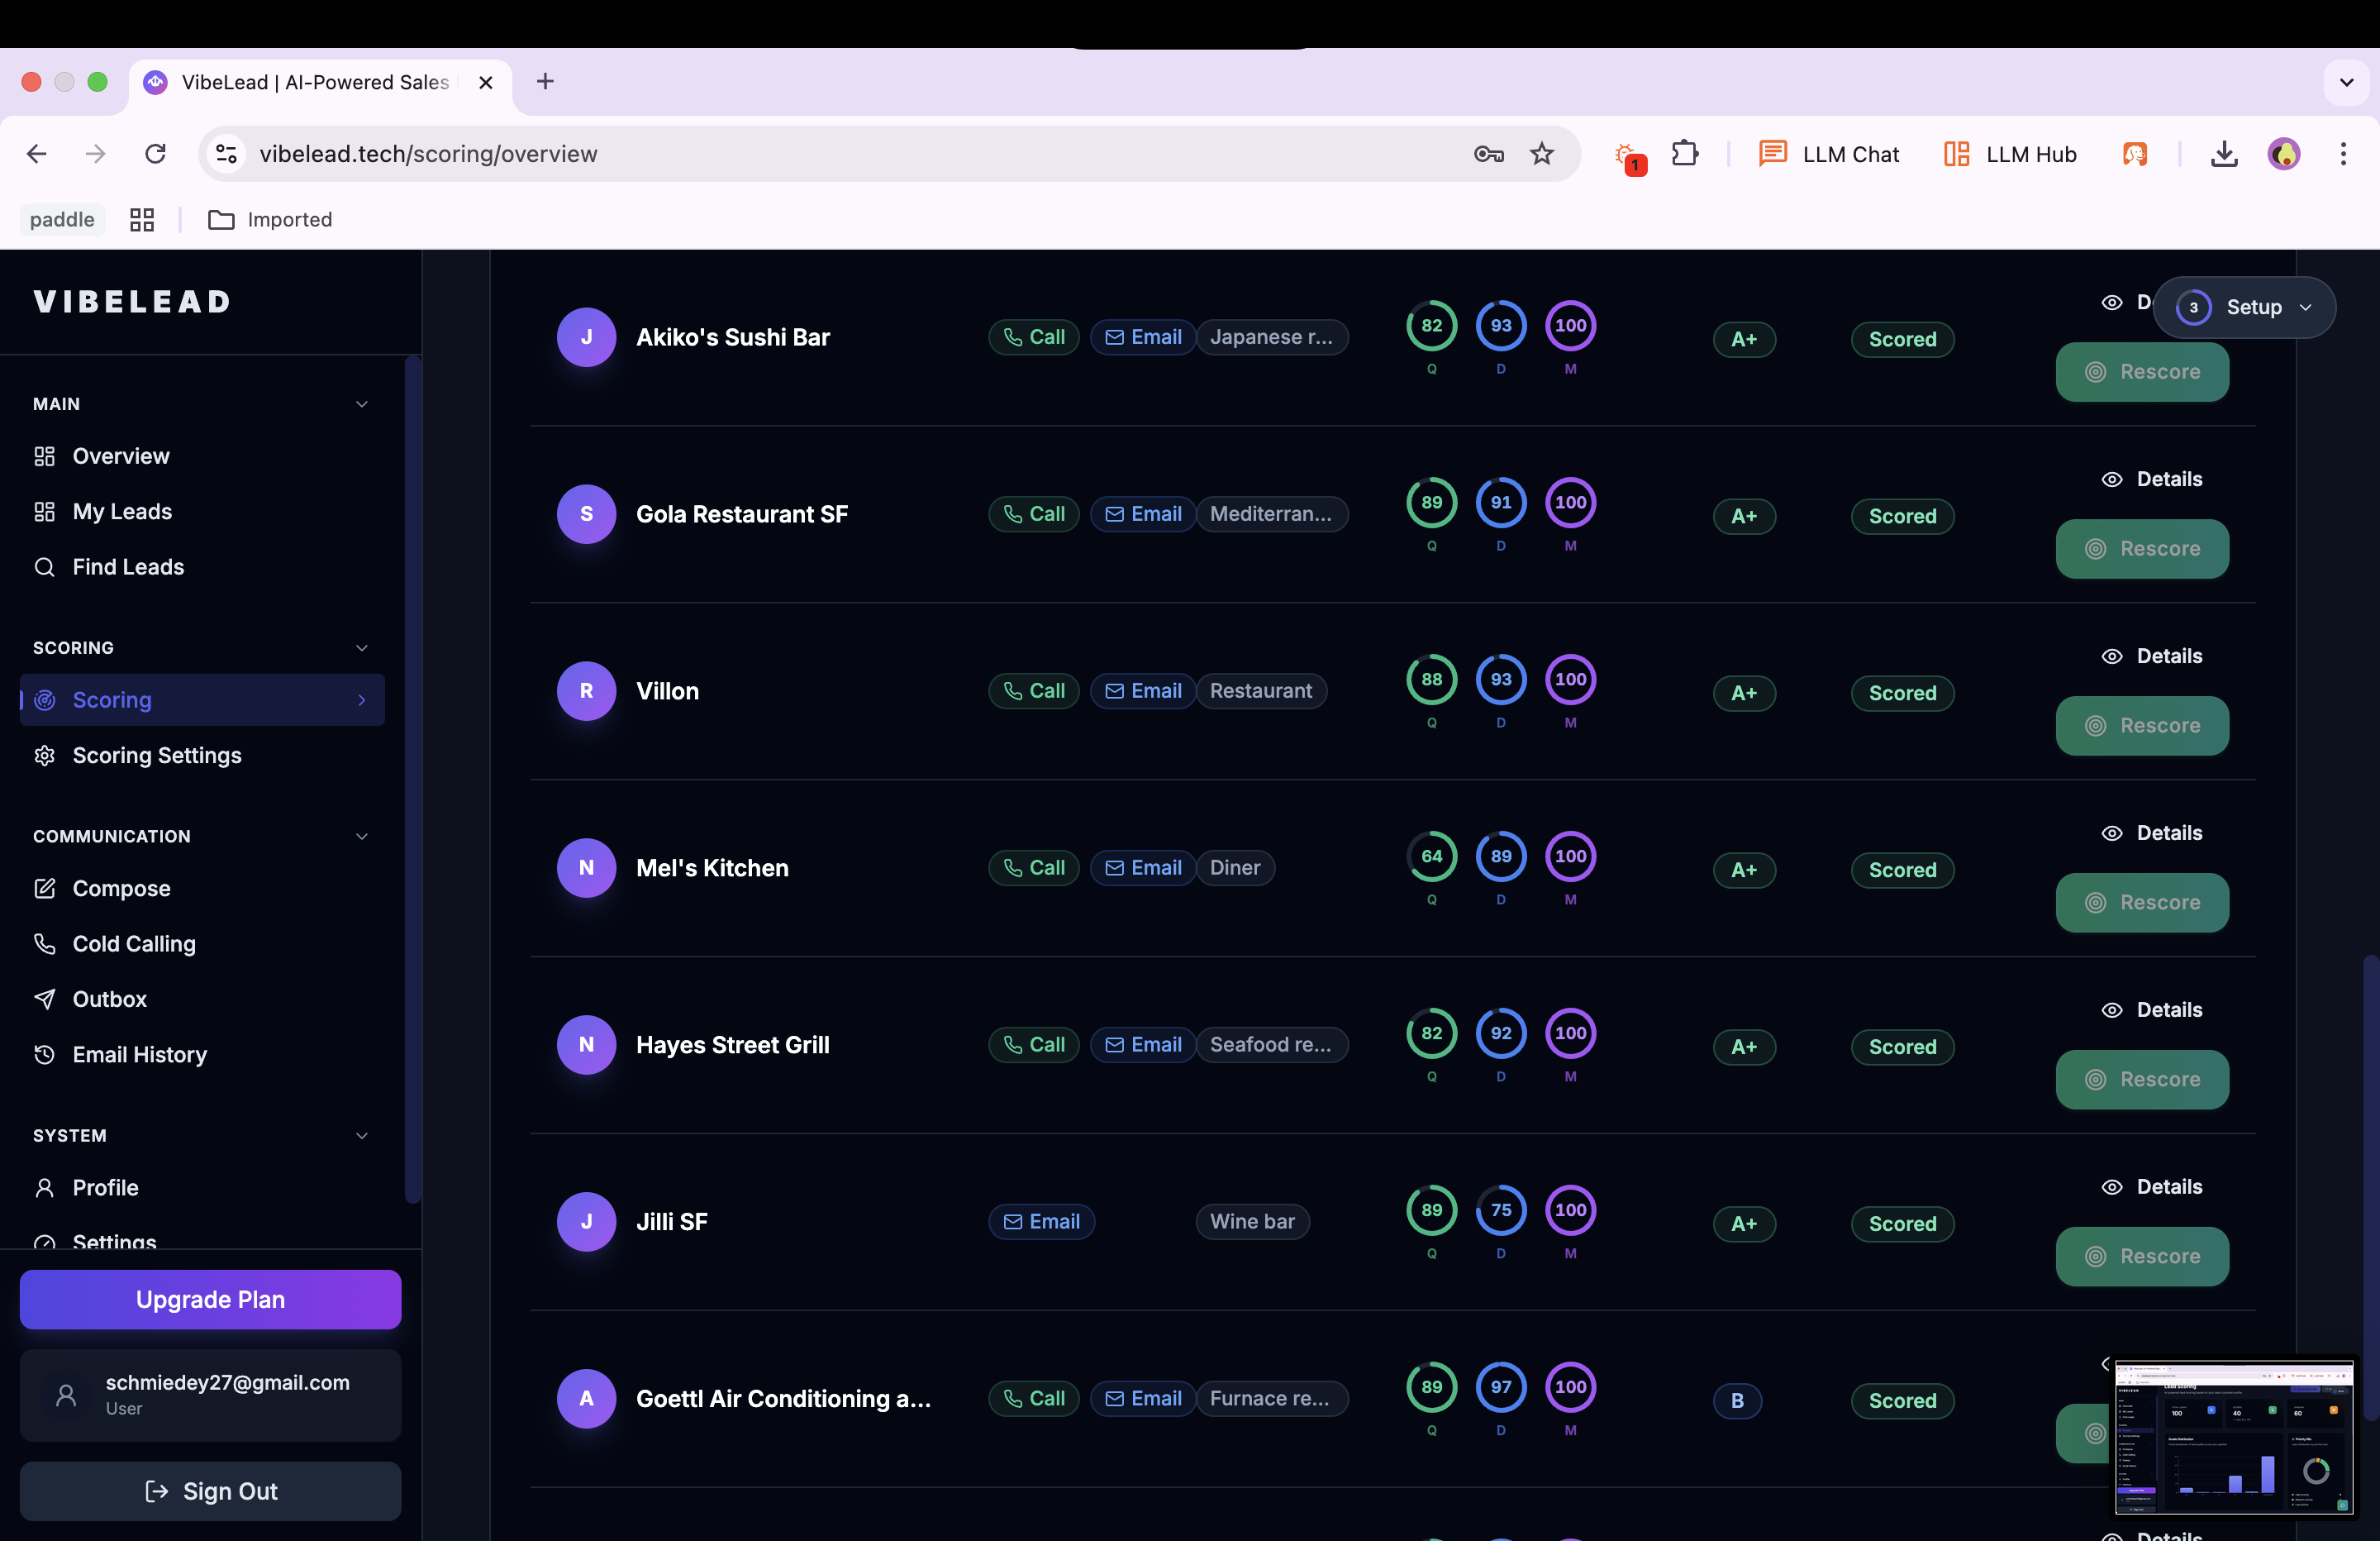Click the quality score ring for Hayes Street Grill
The image size is (2380, 1541).
click(x=1431, y=1033)
